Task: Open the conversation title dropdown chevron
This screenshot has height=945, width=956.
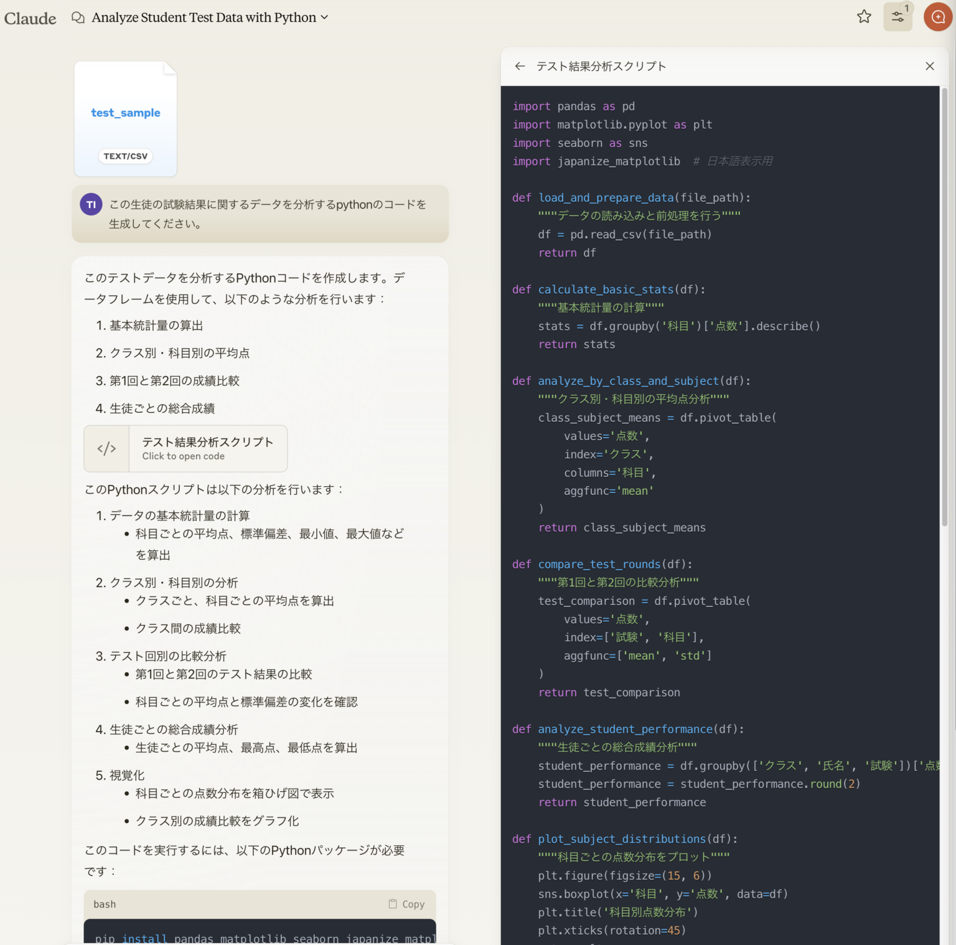Action: pyautogui.click(x=324, y=17)
